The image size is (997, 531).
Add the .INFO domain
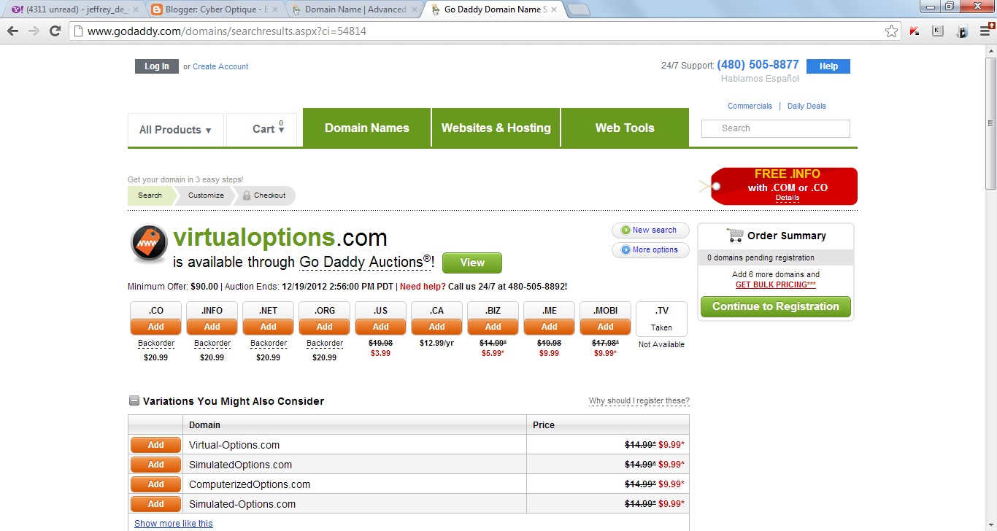212,327
